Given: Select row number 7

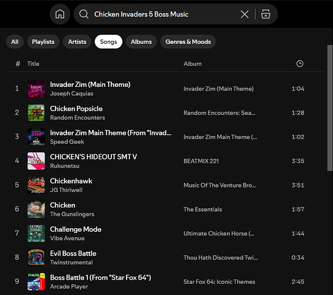Looking at the screenshot, I should click(17, 234).
